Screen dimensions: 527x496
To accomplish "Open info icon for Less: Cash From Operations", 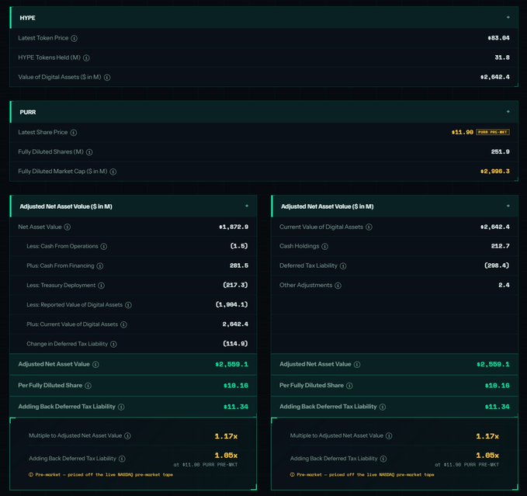I will [104, 246].
